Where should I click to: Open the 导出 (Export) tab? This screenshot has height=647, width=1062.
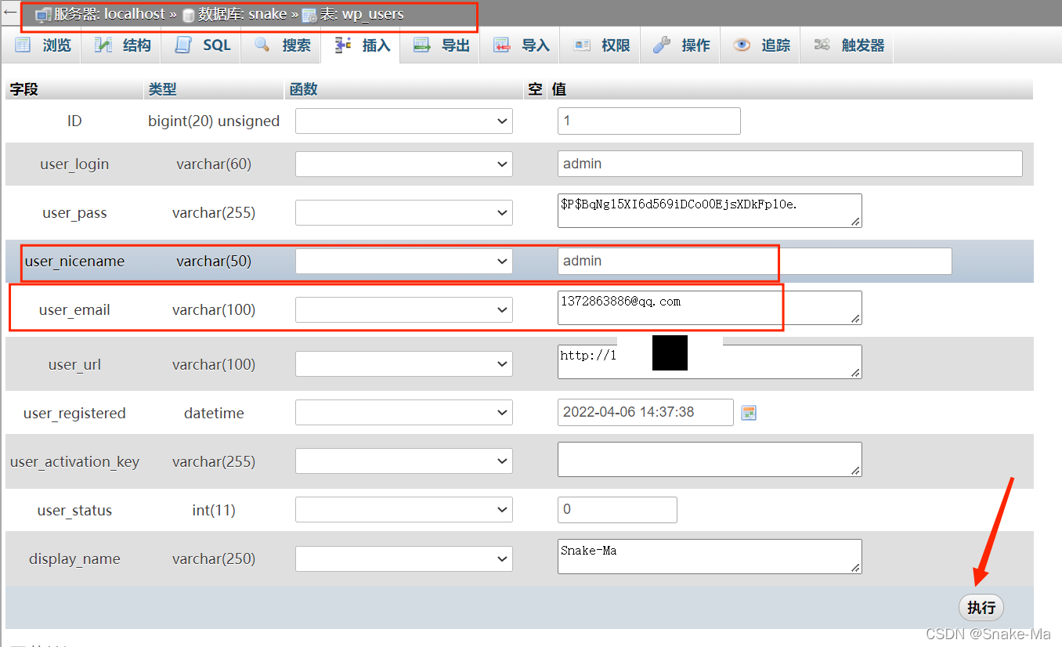tap(442, 45)
